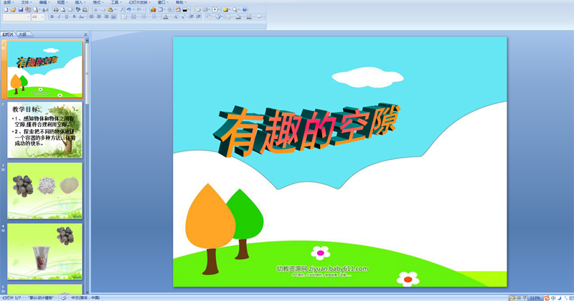Screen dimensions: 574x301
Task: Expand the zoom magnifier dropdown arrow
Action: [238, 10]
